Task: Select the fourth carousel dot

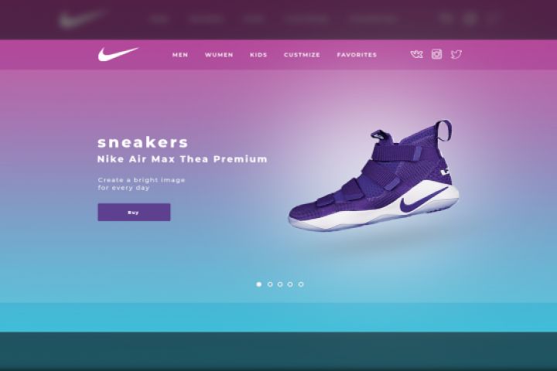Action: (290, 284)
